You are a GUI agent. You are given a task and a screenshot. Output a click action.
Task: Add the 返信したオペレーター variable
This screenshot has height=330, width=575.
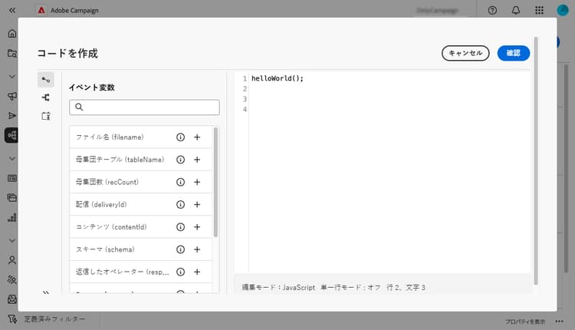pos(197,272)
